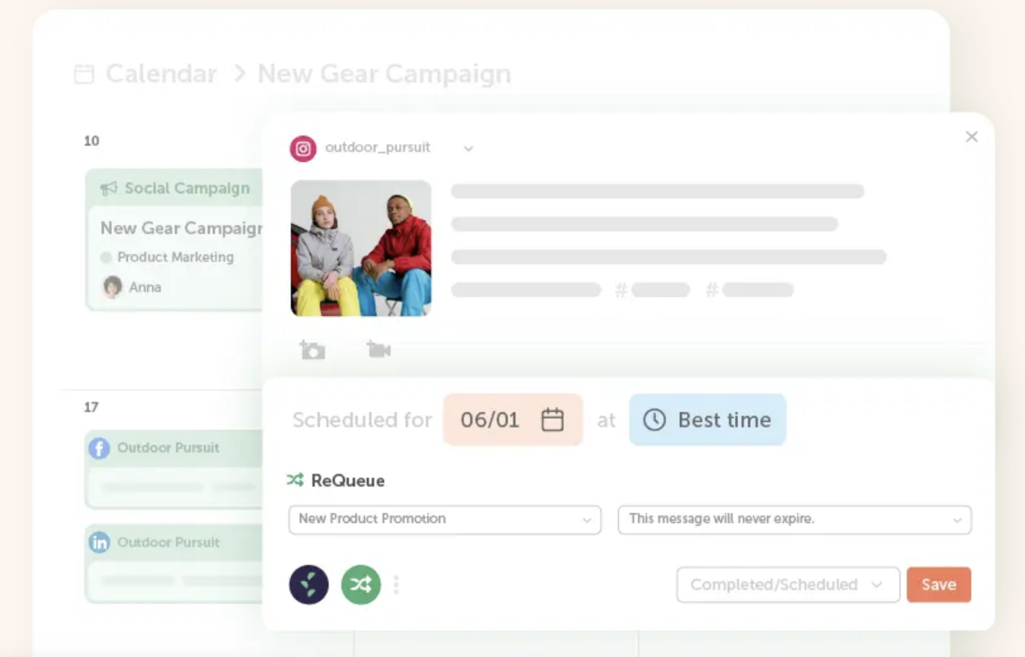Viewport: 1025px width, 657px height.
Task: Select the add photo camera icon
Action: 312,350
